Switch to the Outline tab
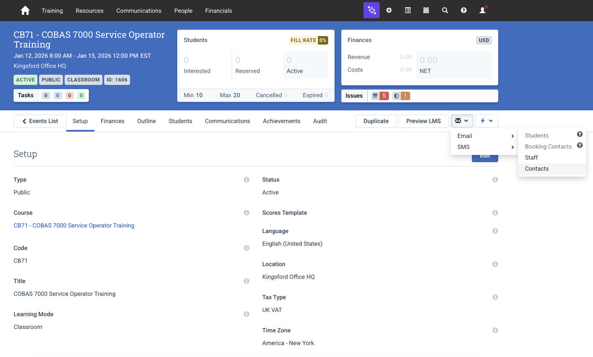Screen dimensions: 593x357 147,121
